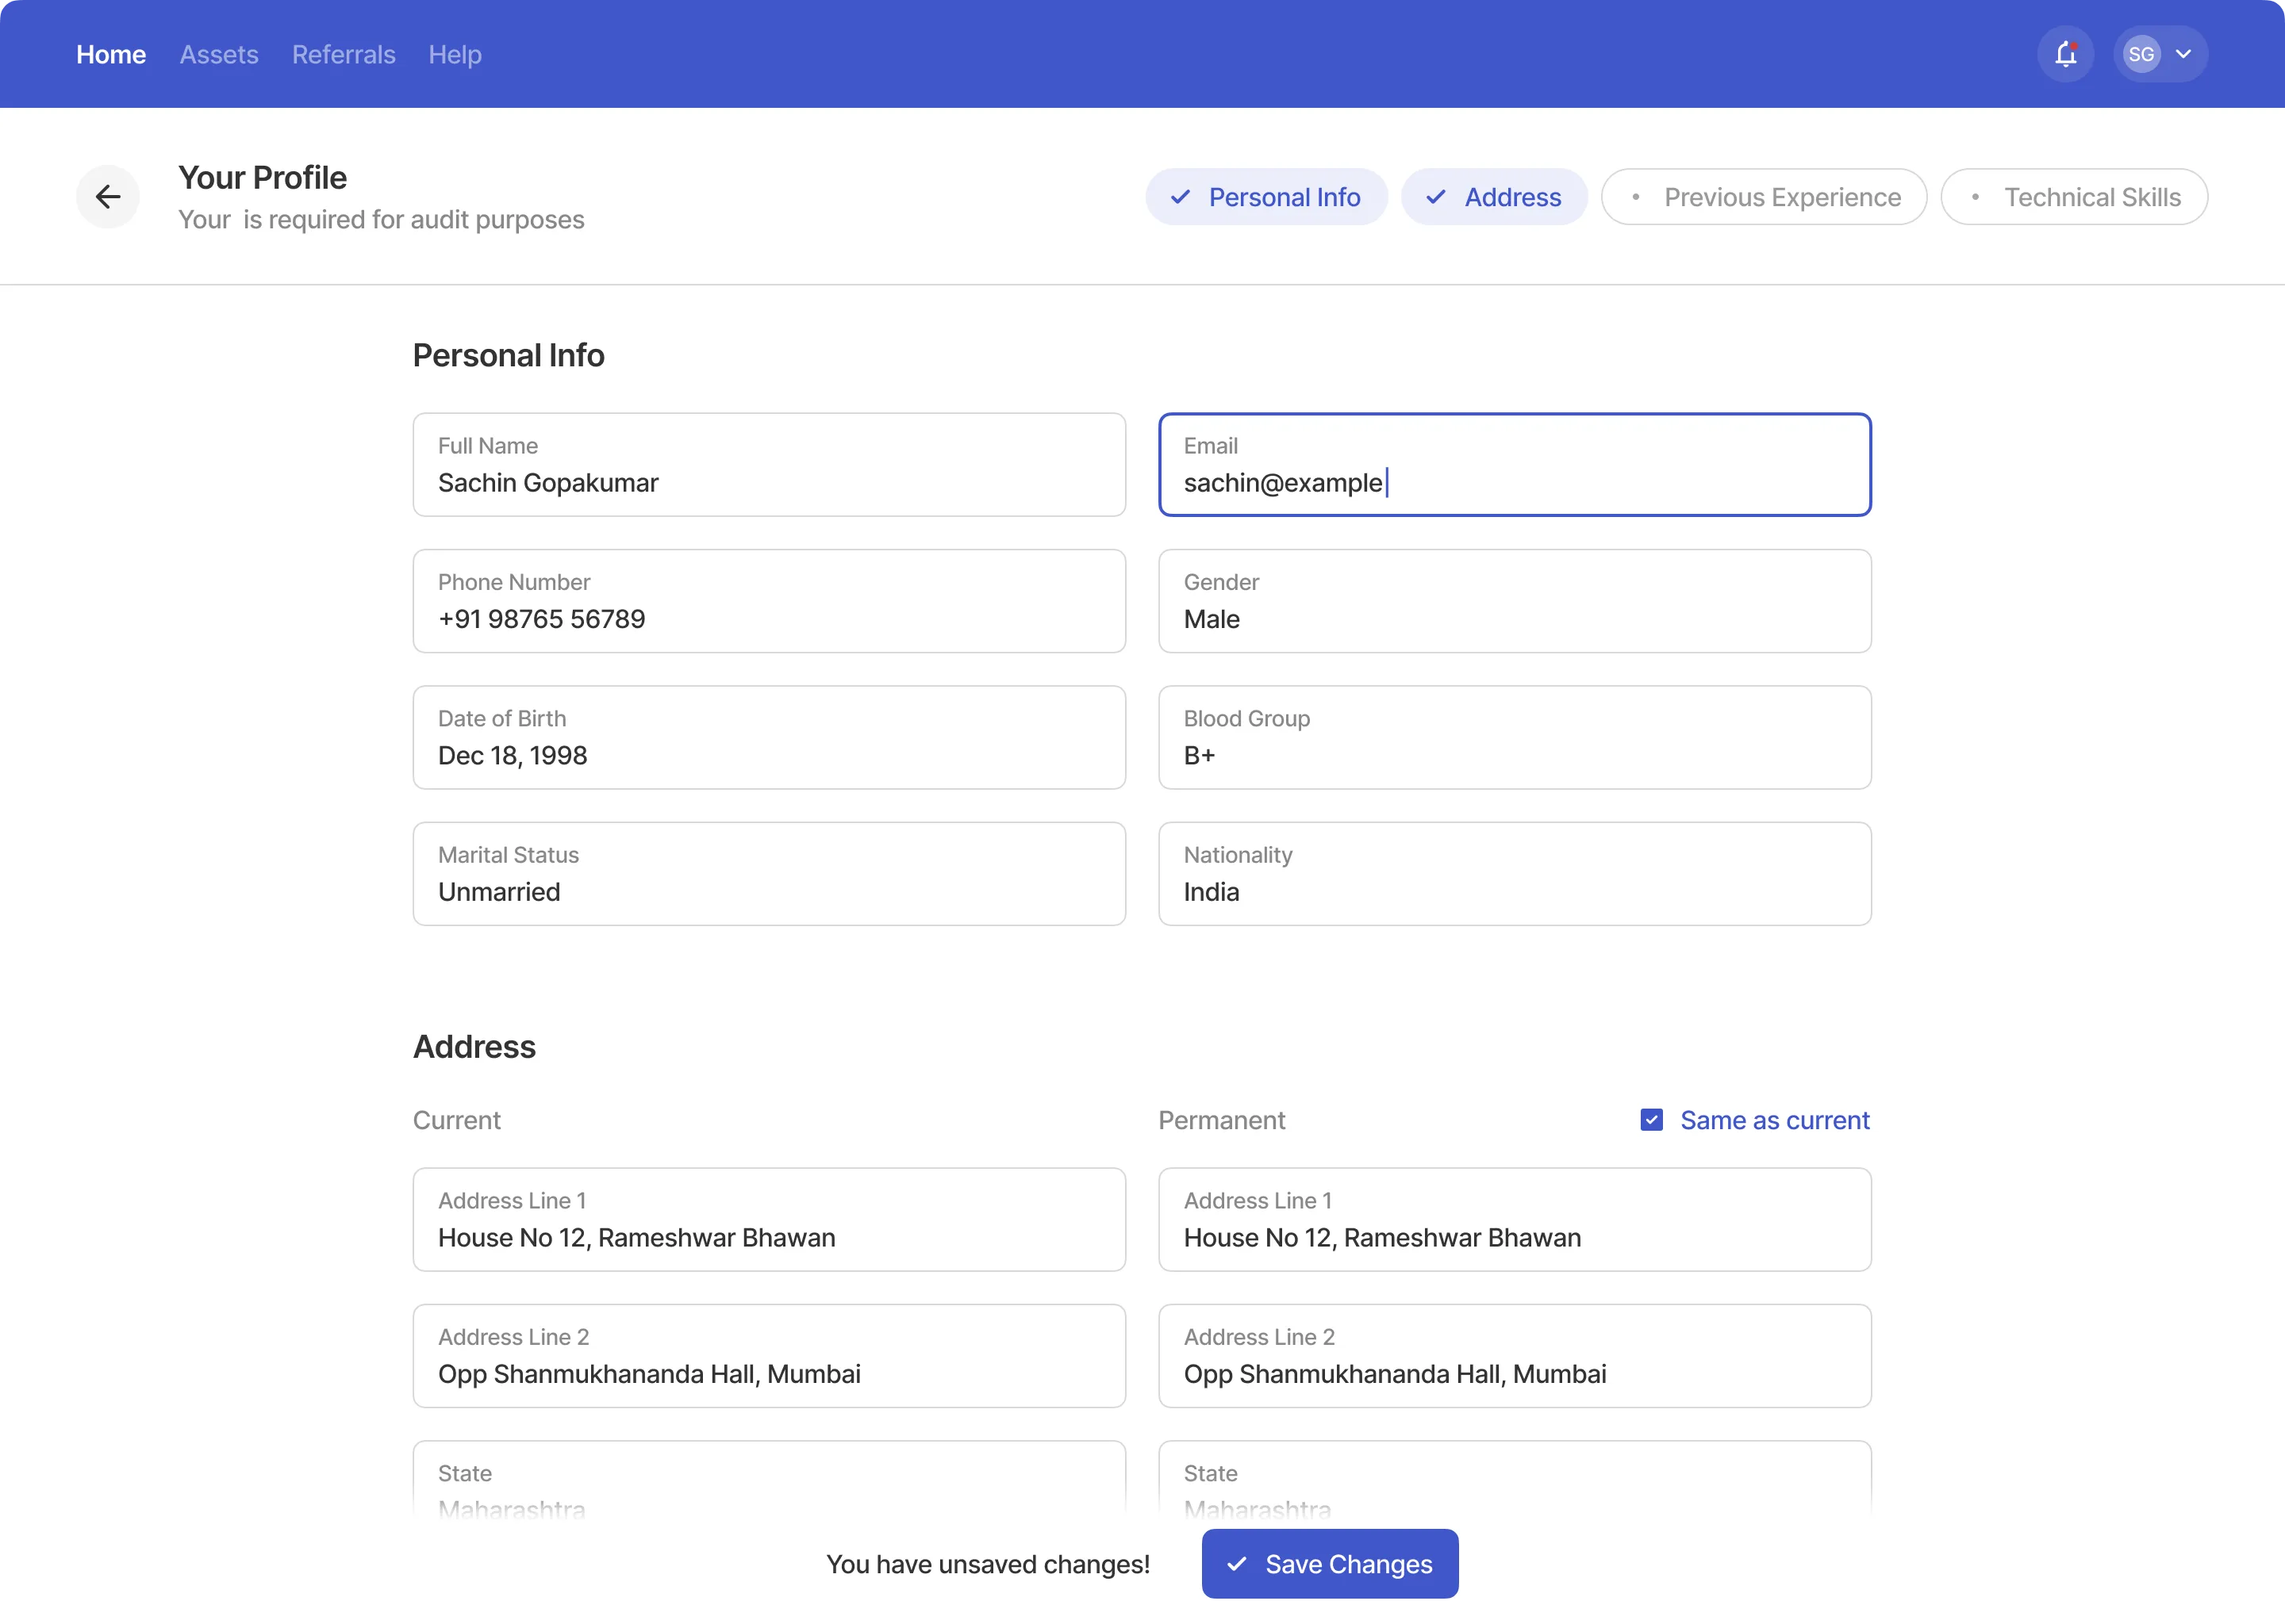The width and height of the screenshot is (2285, 1624).
Task: Switch to Previous Experience step
Action: click(x=1763, y=197)
